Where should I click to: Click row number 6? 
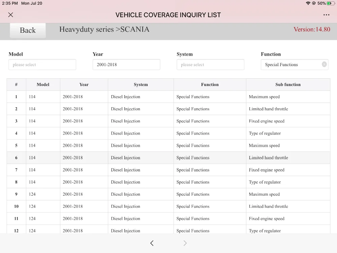pyautogui.click(x=16, y=158)
